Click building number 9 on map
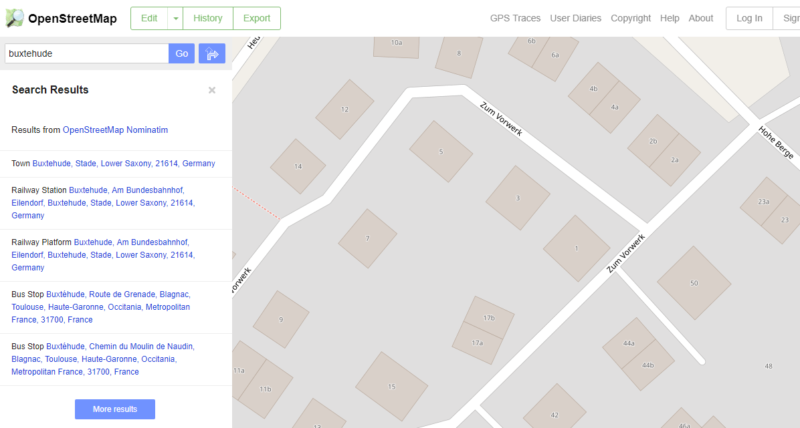Screen dimensions: 800x428 pyautogui.click(x=281, y=319)
